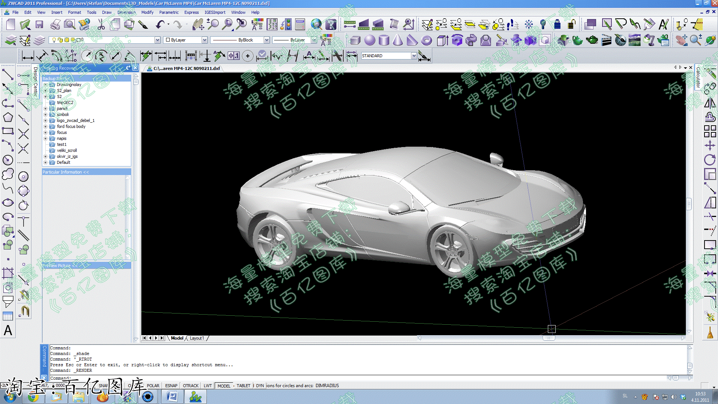Image resolution: width=718 pixels, height=404 pixels.
Task: Open Microsoft Word from taskbar
Action: 172,397
